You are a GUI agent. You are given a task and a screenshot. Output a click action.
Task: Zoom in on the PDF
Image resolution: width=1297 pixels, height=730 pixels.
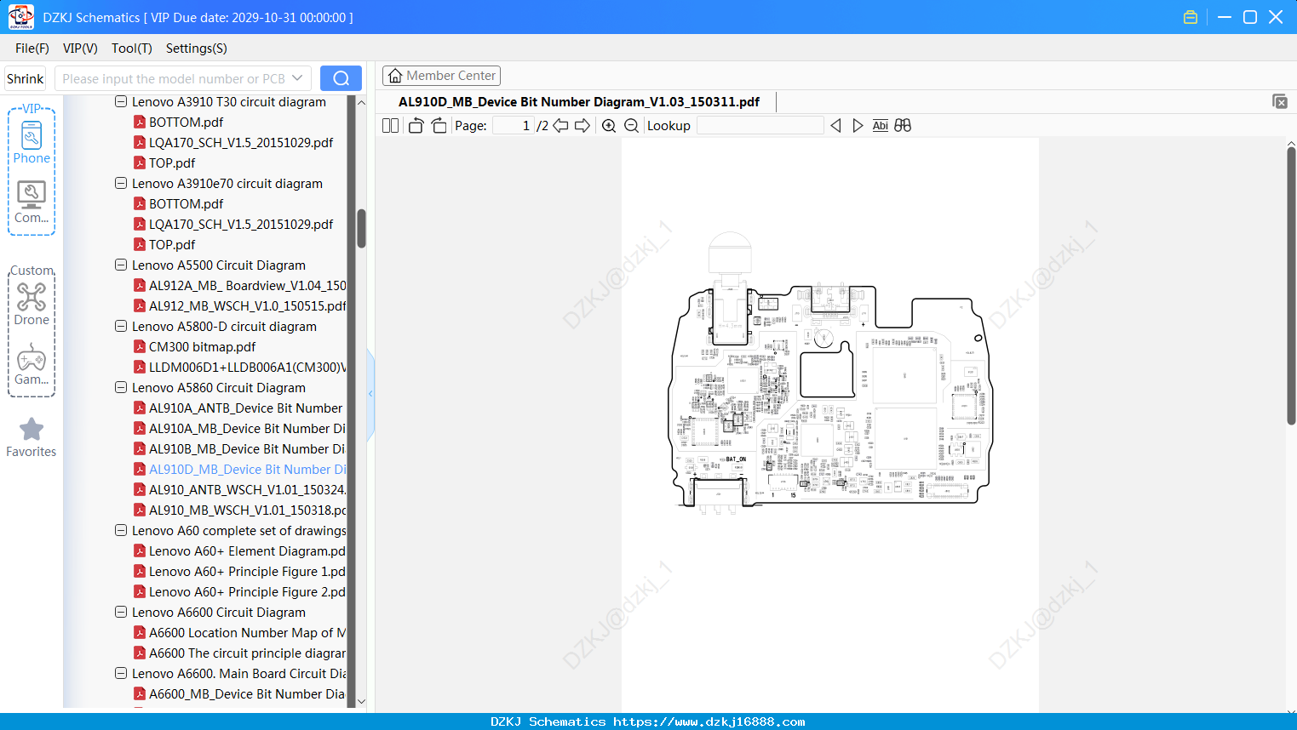click(x=609, y=126)
